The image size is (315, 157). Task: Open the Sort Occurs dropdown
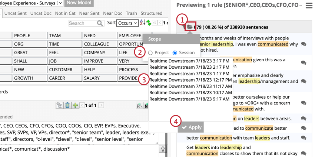coord(127,23)
